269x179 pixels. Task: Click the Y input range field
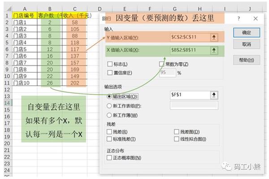pos(190,37)
